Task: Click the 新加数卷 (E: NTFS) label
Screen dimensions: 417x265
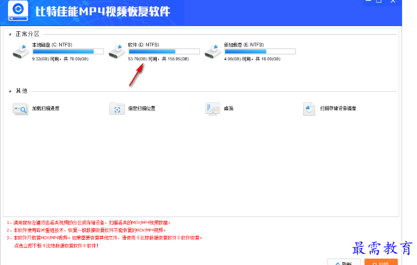Action: 244,45
